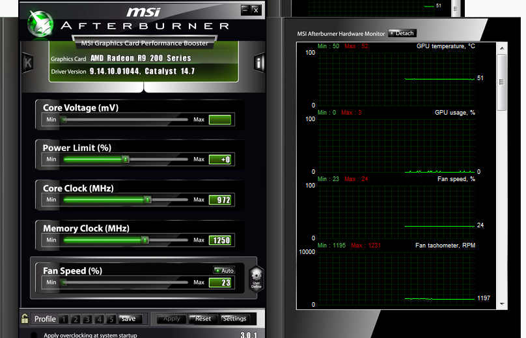Minimize the Afterburner window
This screenshot has width=526, height=338.
(x=245, y=10)
